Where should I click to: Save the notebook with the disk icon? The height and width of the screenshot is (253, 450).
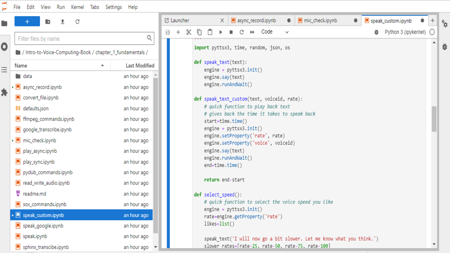(x=168, y=32)
